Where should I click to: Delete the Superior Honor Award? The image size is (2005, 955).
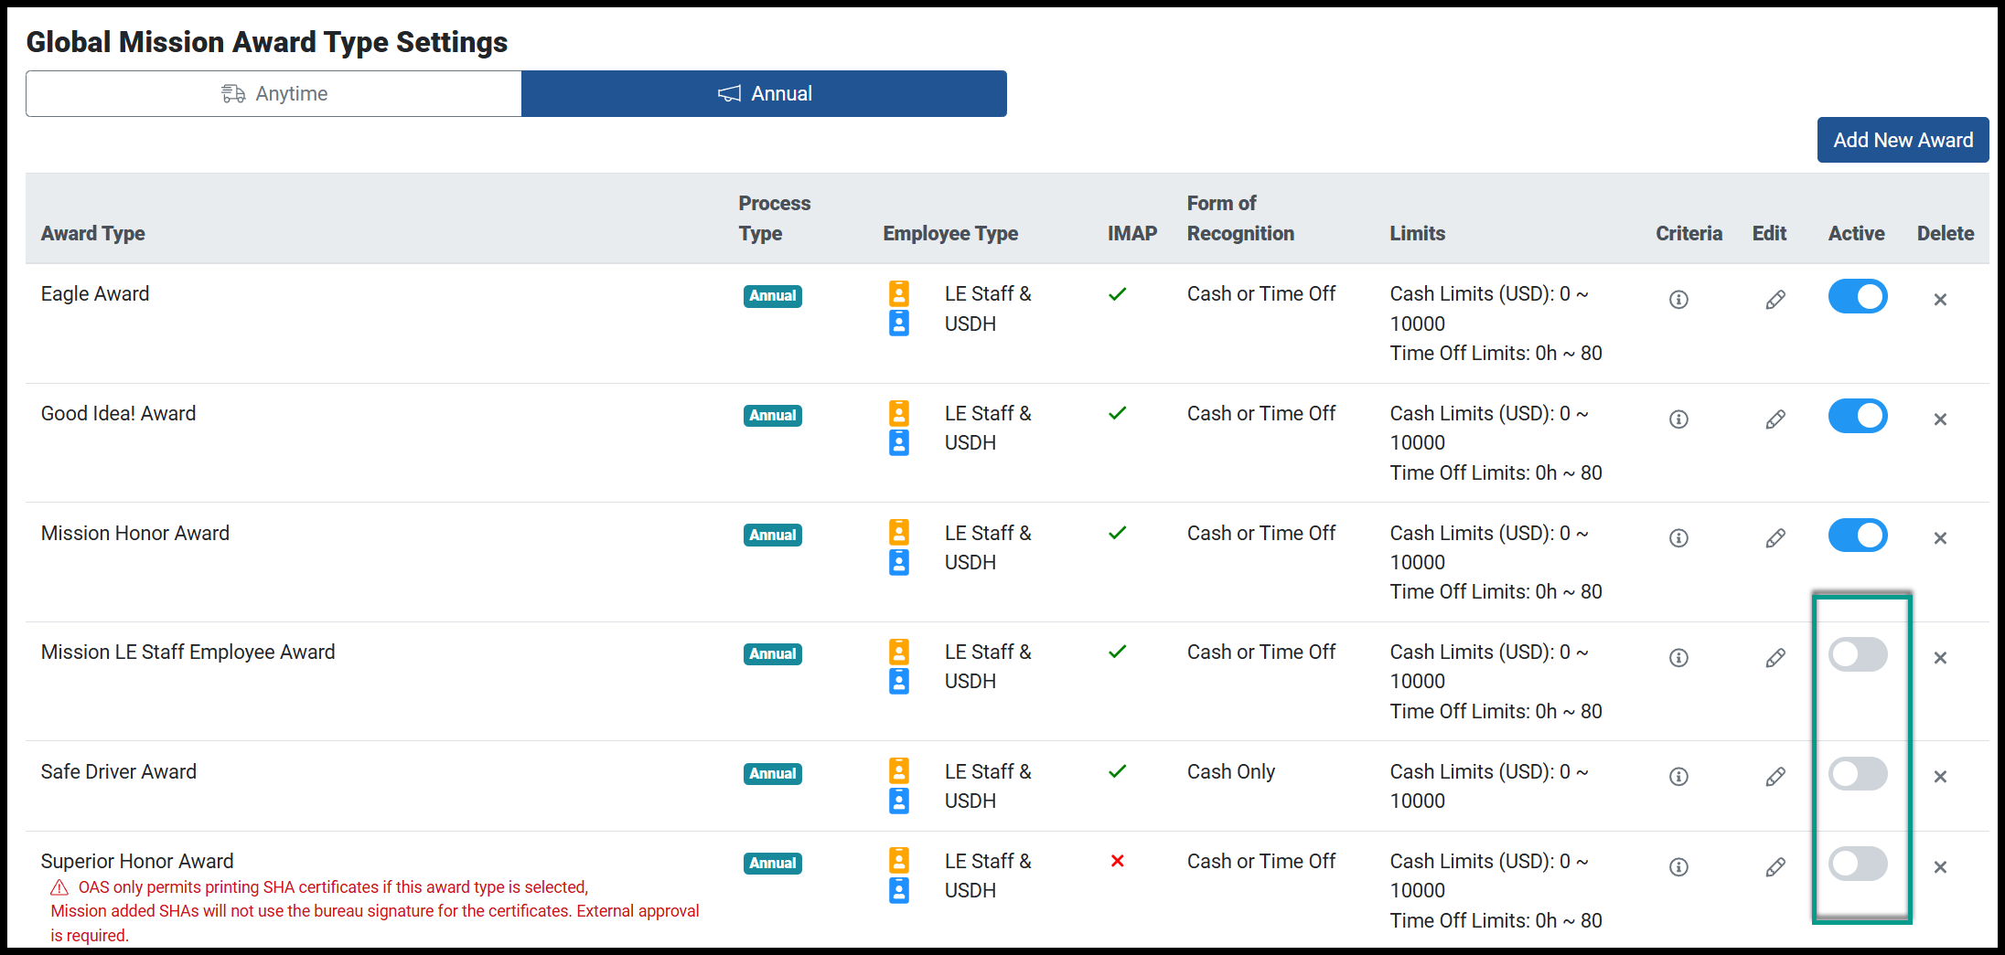1940,866
